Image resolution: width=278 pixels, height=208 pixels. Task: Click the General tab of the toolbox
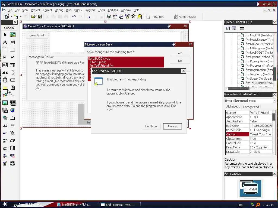click(9, 28)
